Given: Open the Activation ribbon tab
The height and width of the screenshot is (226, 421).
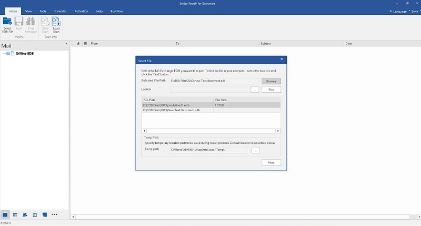Looking at the screenshot, I should coord(82,11).
